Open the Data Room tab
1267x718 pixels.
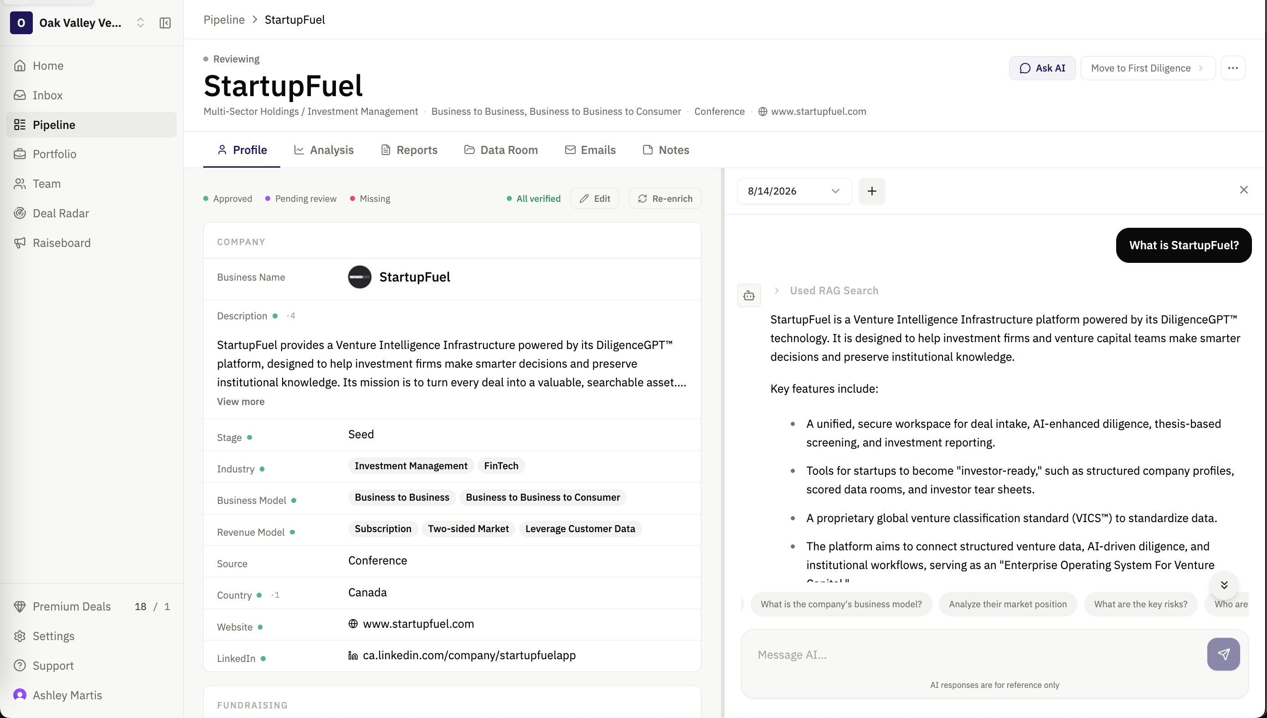click(501, 150)
